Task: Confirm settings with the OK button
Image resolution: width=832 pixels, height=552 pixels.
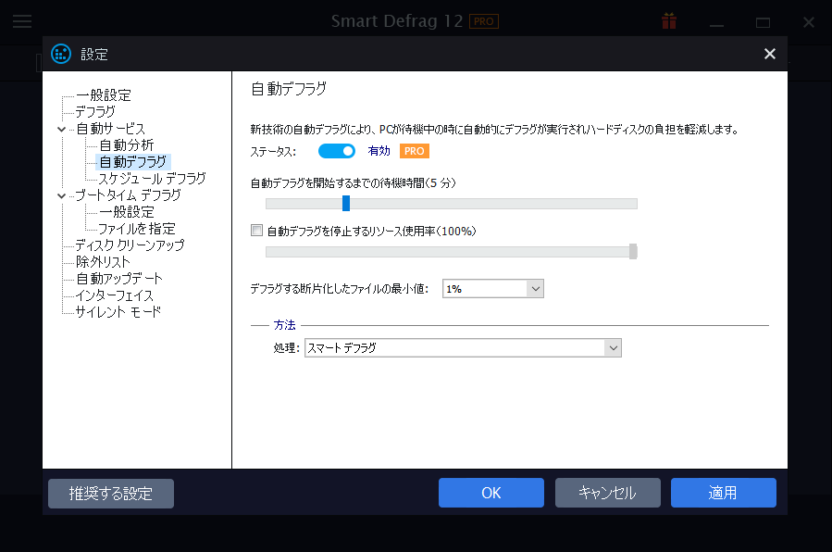Action: point(491,493)
